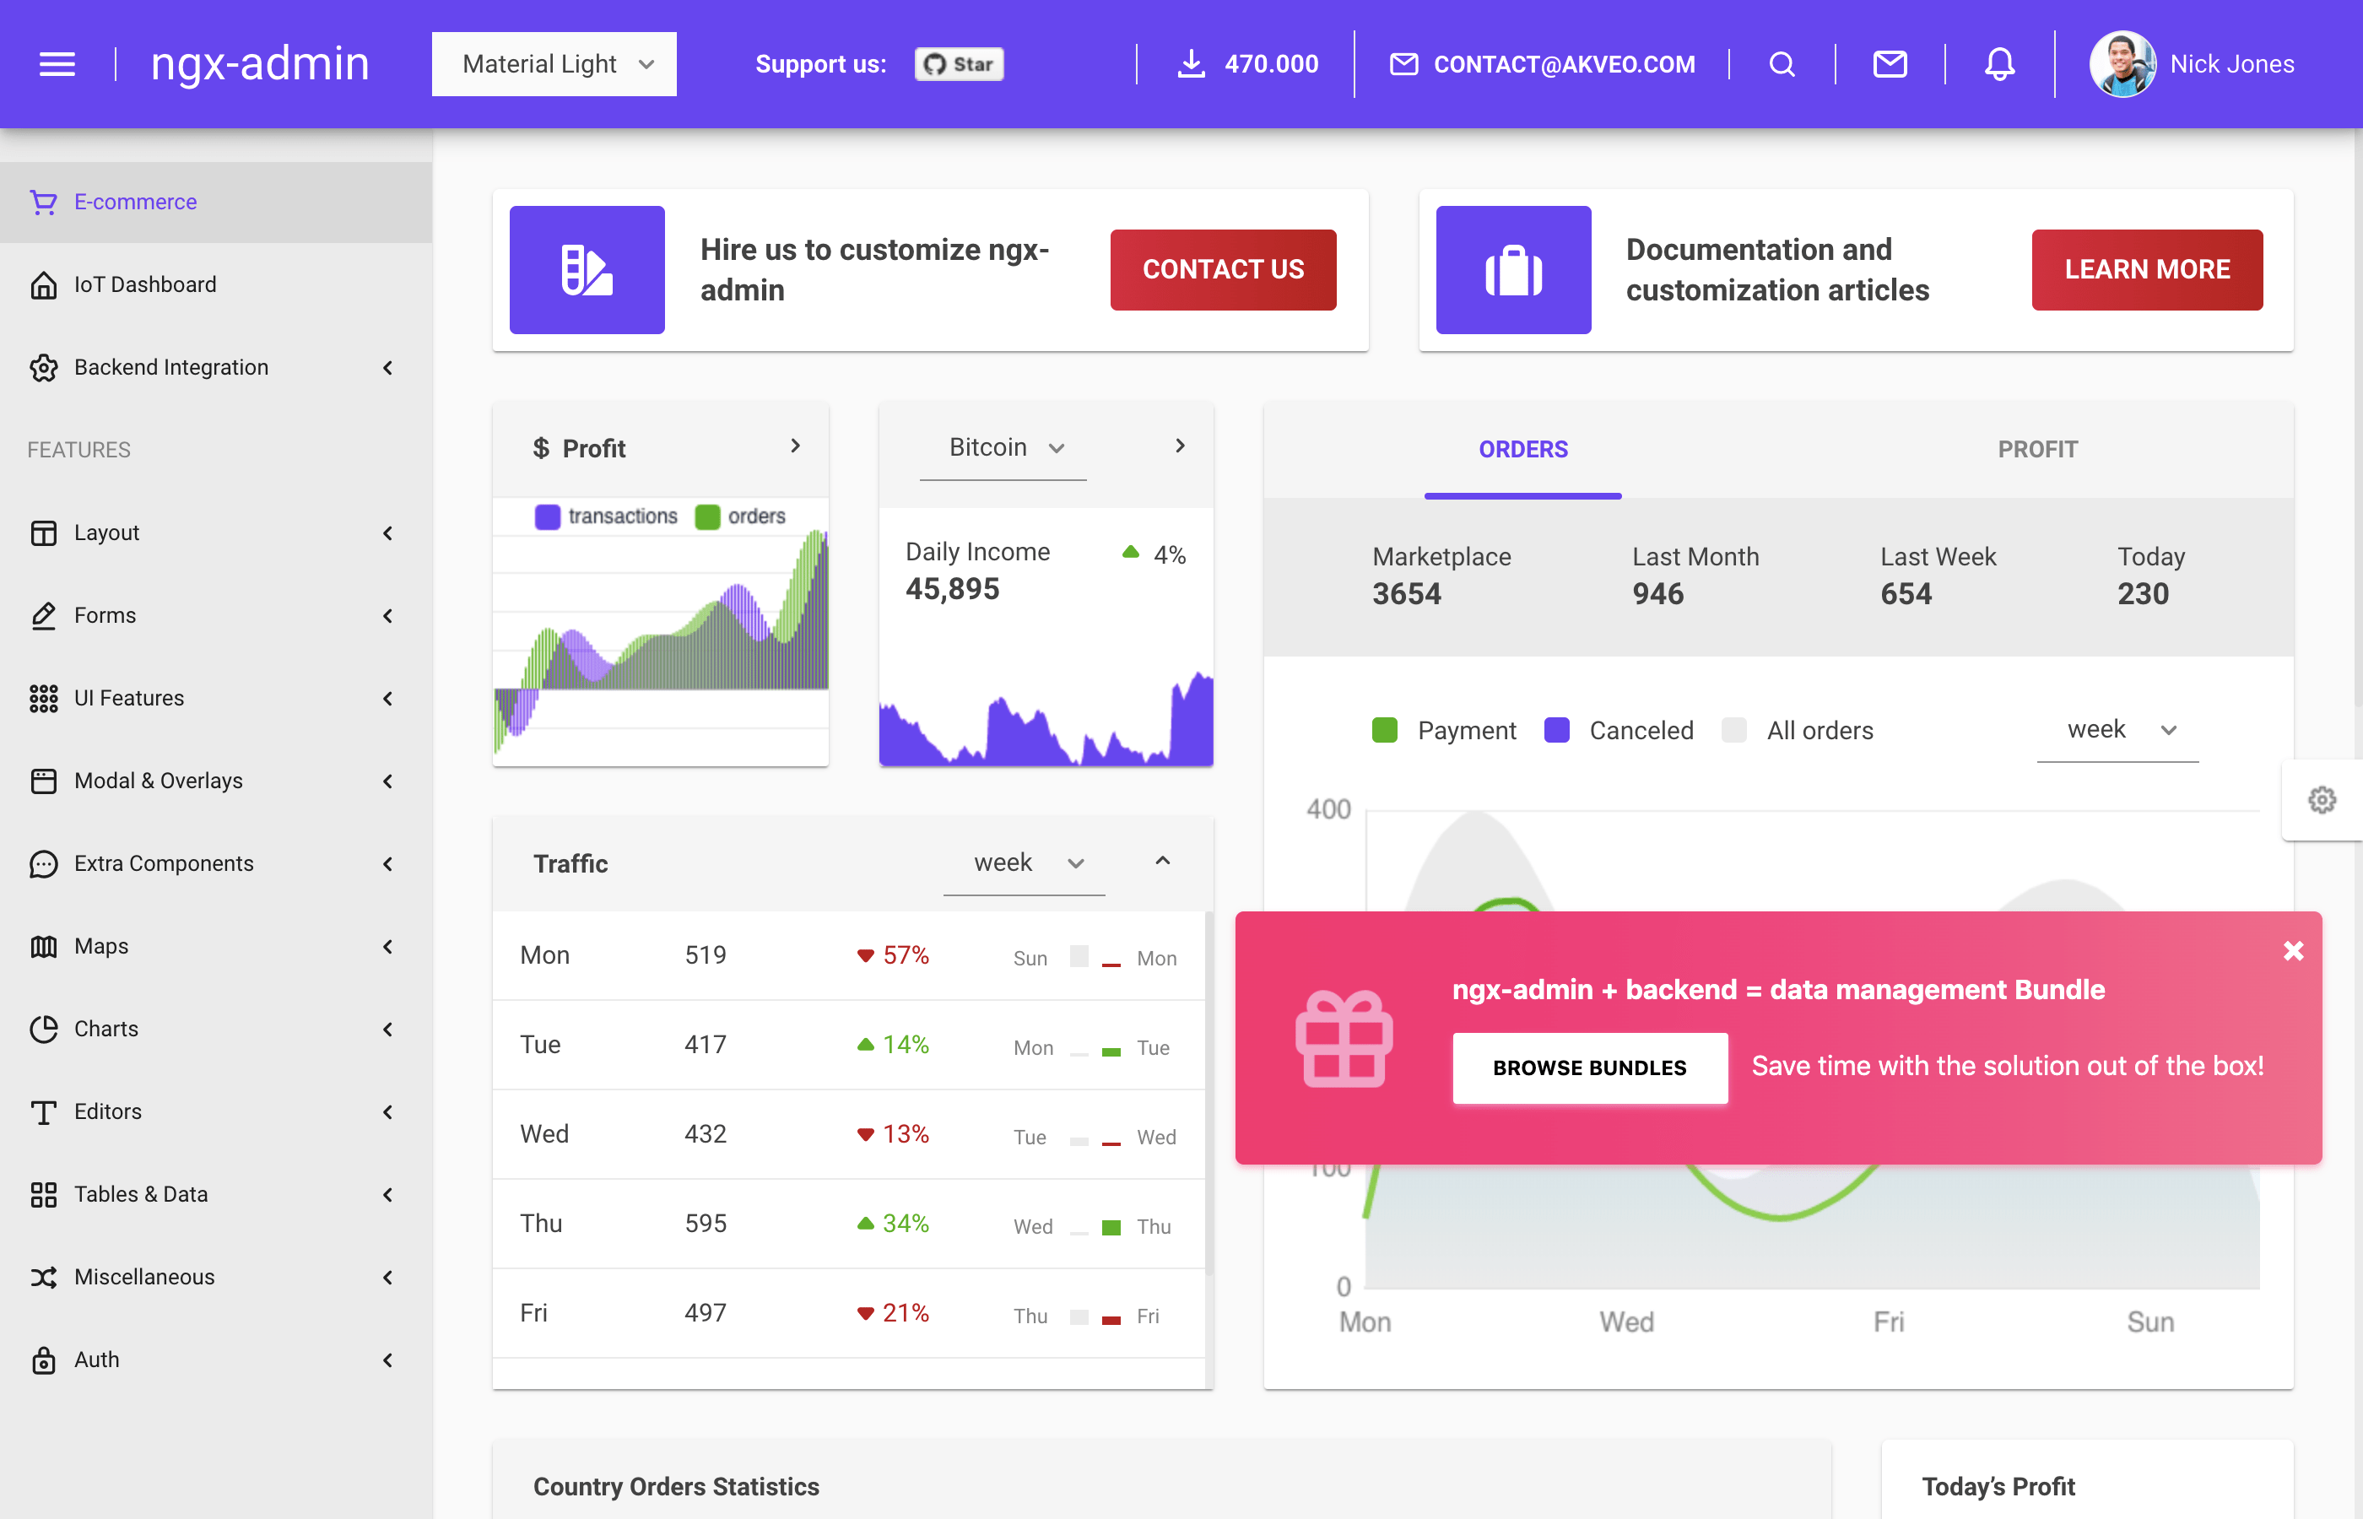The image size is (2363, 1519).
Task: Close the pink bundle promotion banner
Action: pyautogui.click(x=2293, y=951)
